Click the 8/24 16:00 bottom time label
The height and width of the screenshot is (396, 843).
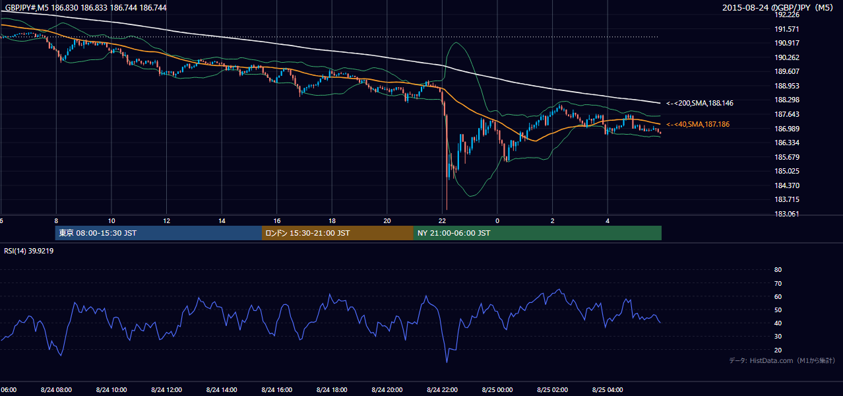[277, 390]
